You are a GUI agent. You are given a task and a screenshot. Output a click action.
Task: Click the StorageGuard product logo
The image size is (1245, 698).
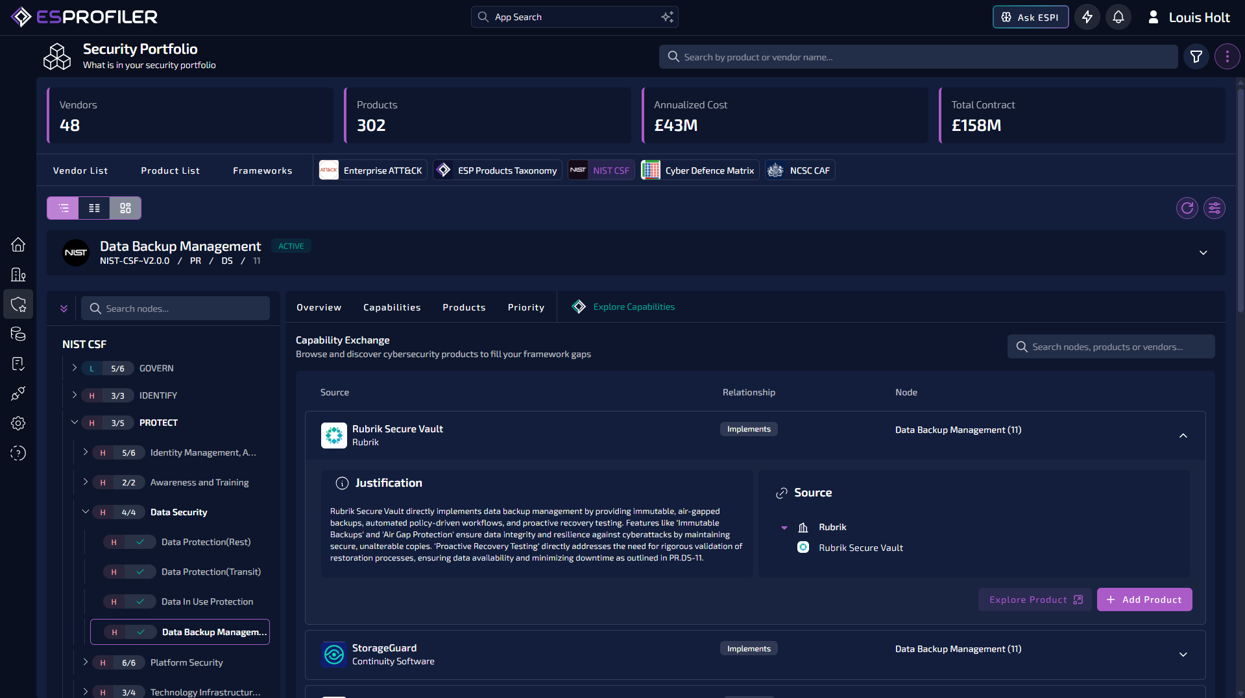coord(334,655)
